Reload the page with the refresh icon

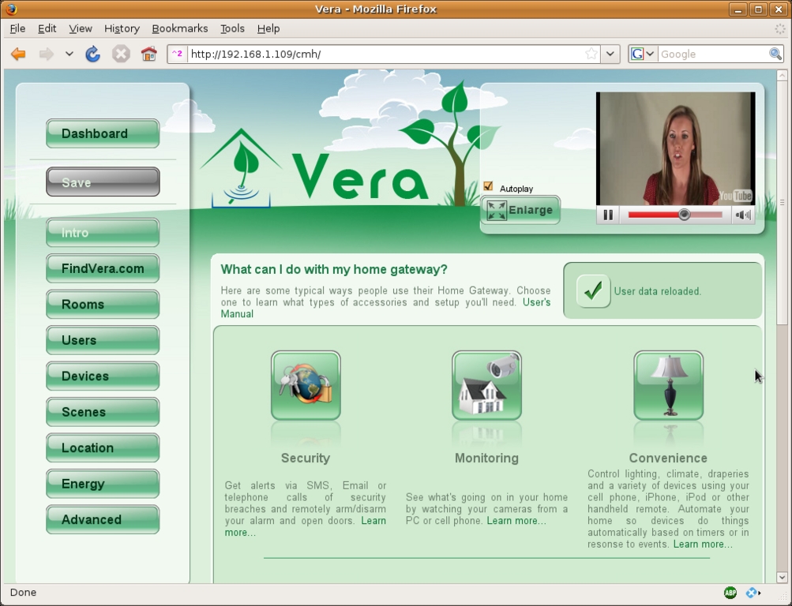(93, 54)
